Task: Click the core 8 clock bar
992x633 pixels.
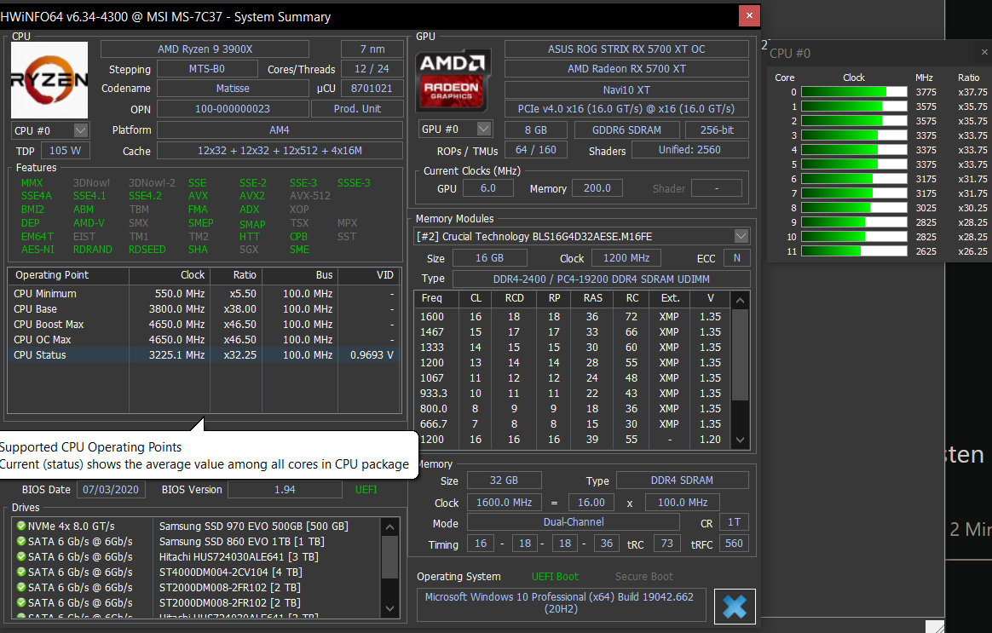Action: (854, 207)
